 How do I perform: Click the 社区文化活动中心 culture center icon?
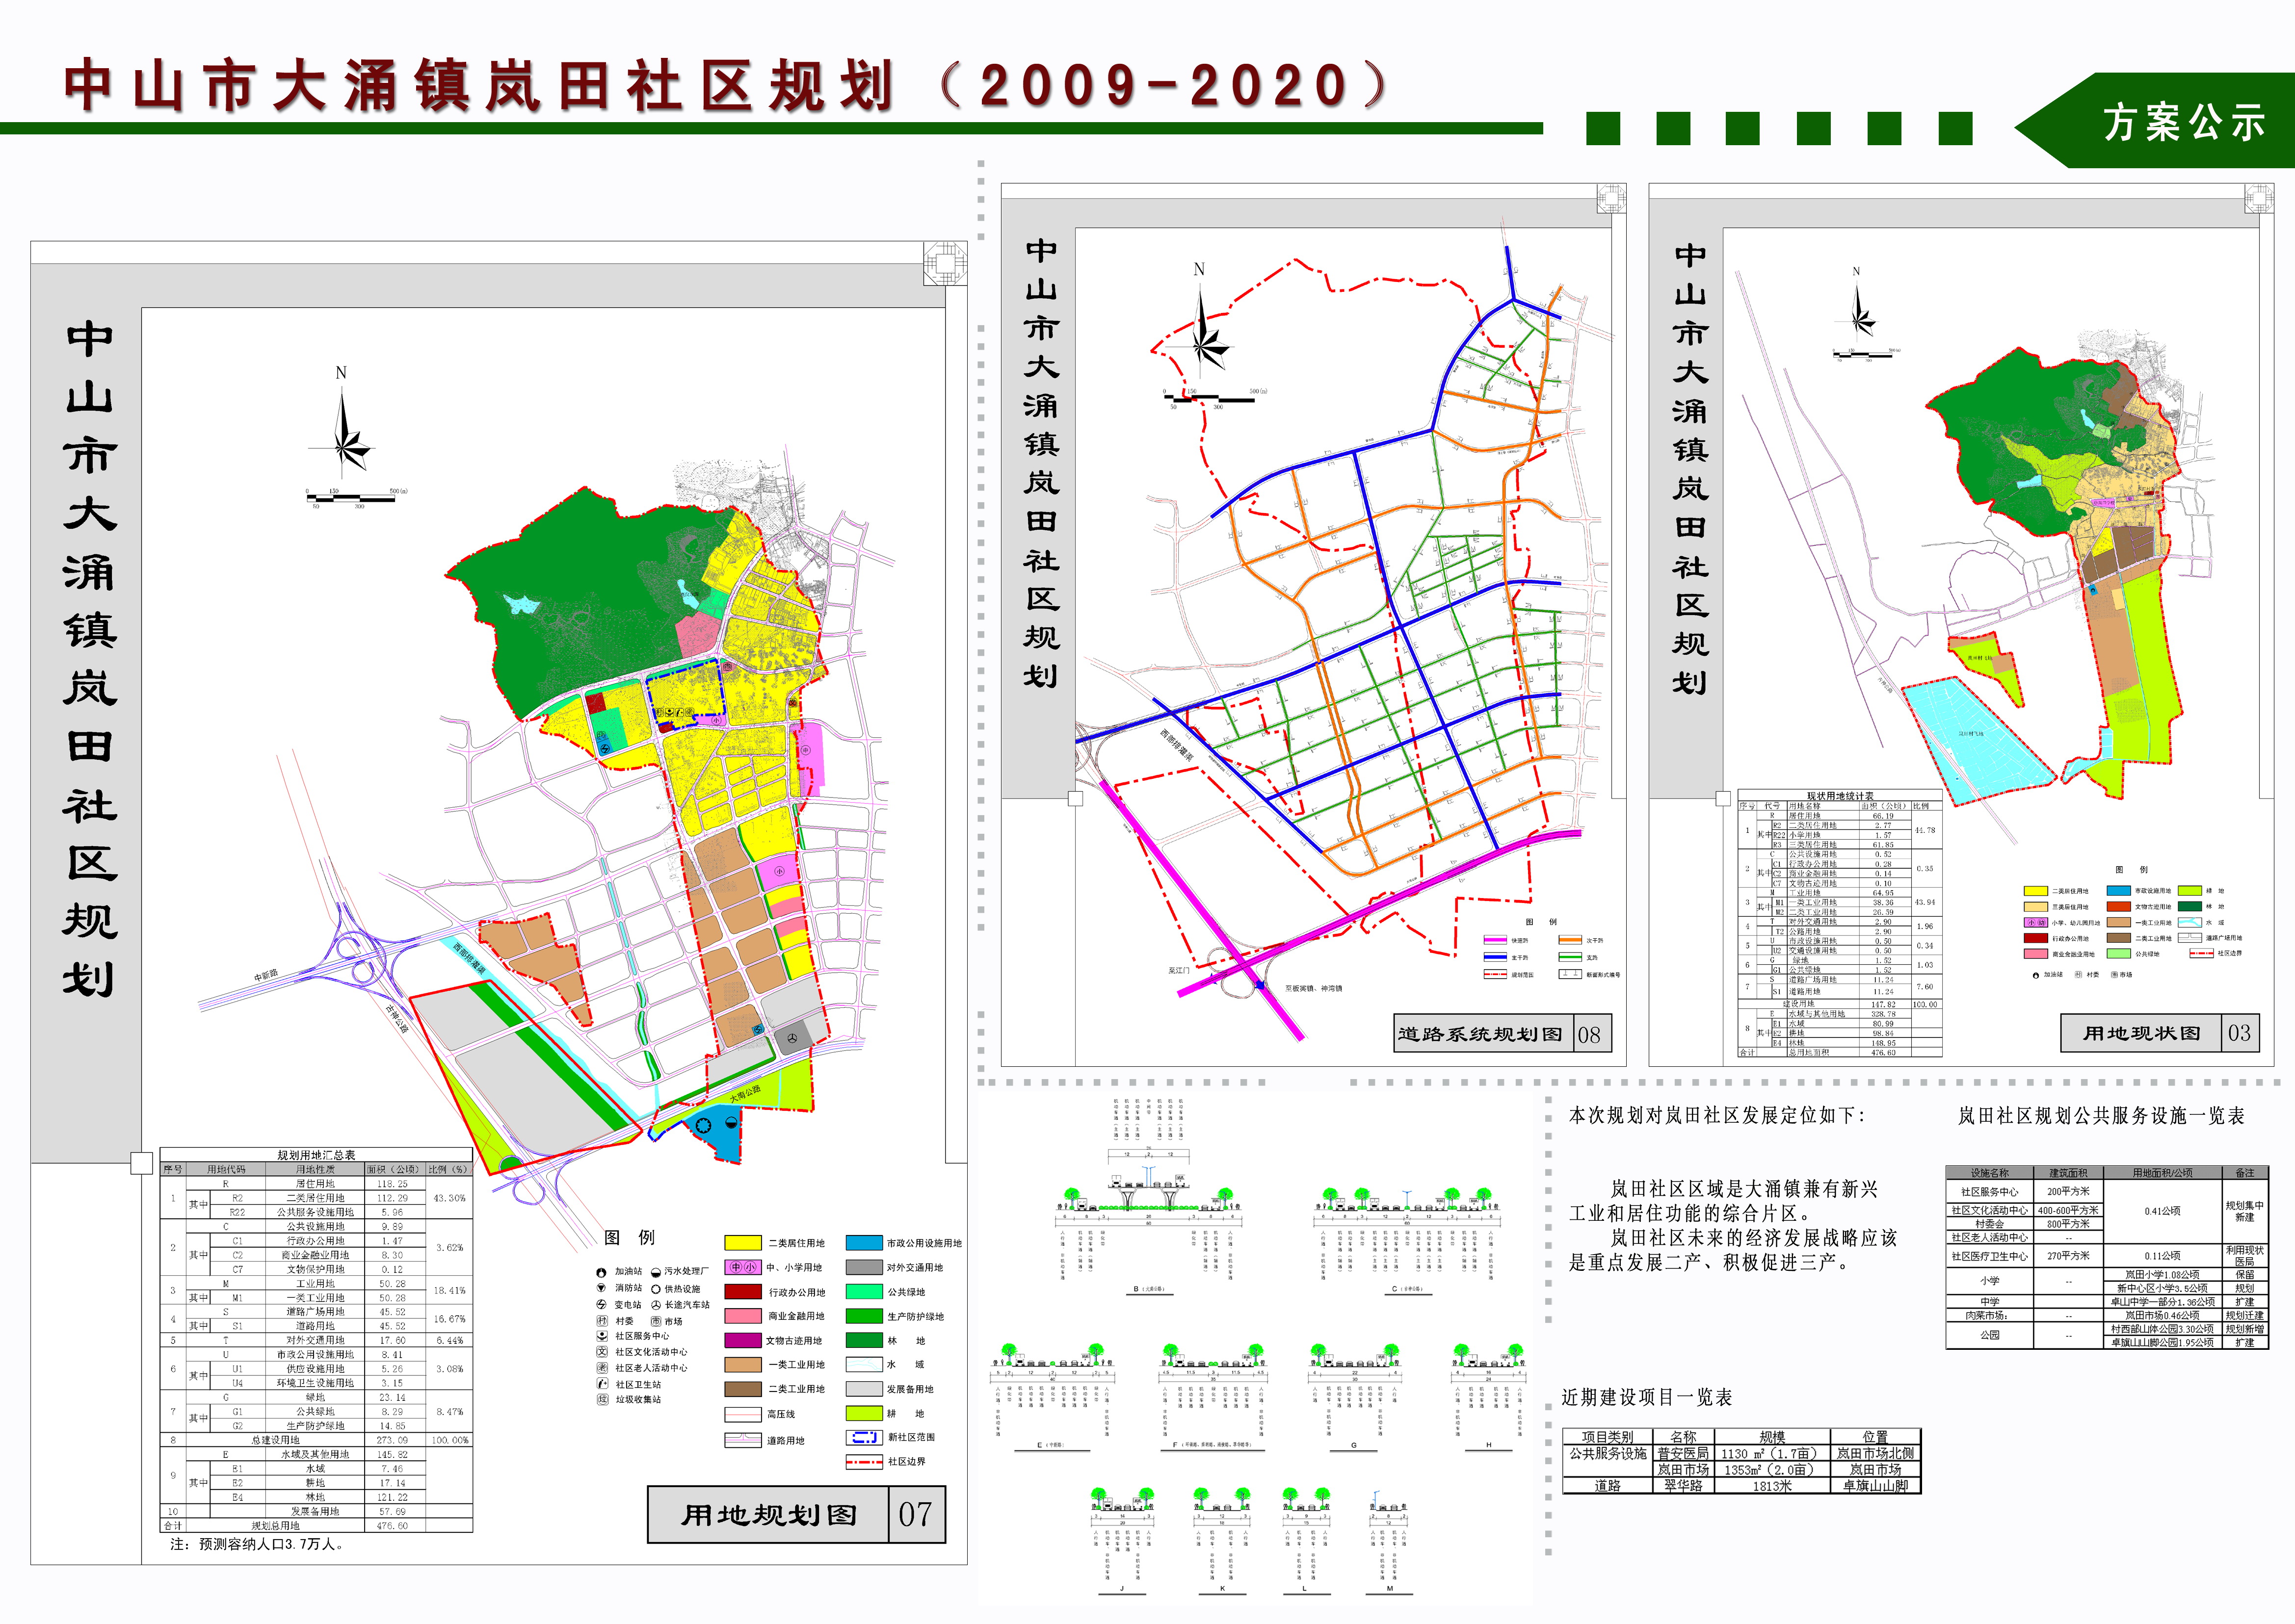(601, 1352)
